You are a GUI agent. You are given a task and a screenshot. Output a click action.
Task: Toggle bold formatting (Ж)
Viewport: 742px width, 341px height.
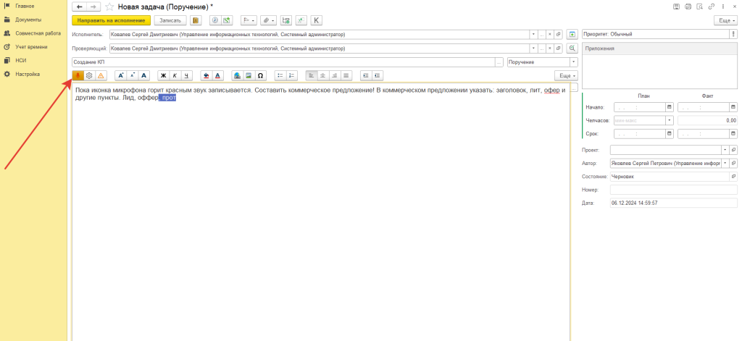click(163, 75)
